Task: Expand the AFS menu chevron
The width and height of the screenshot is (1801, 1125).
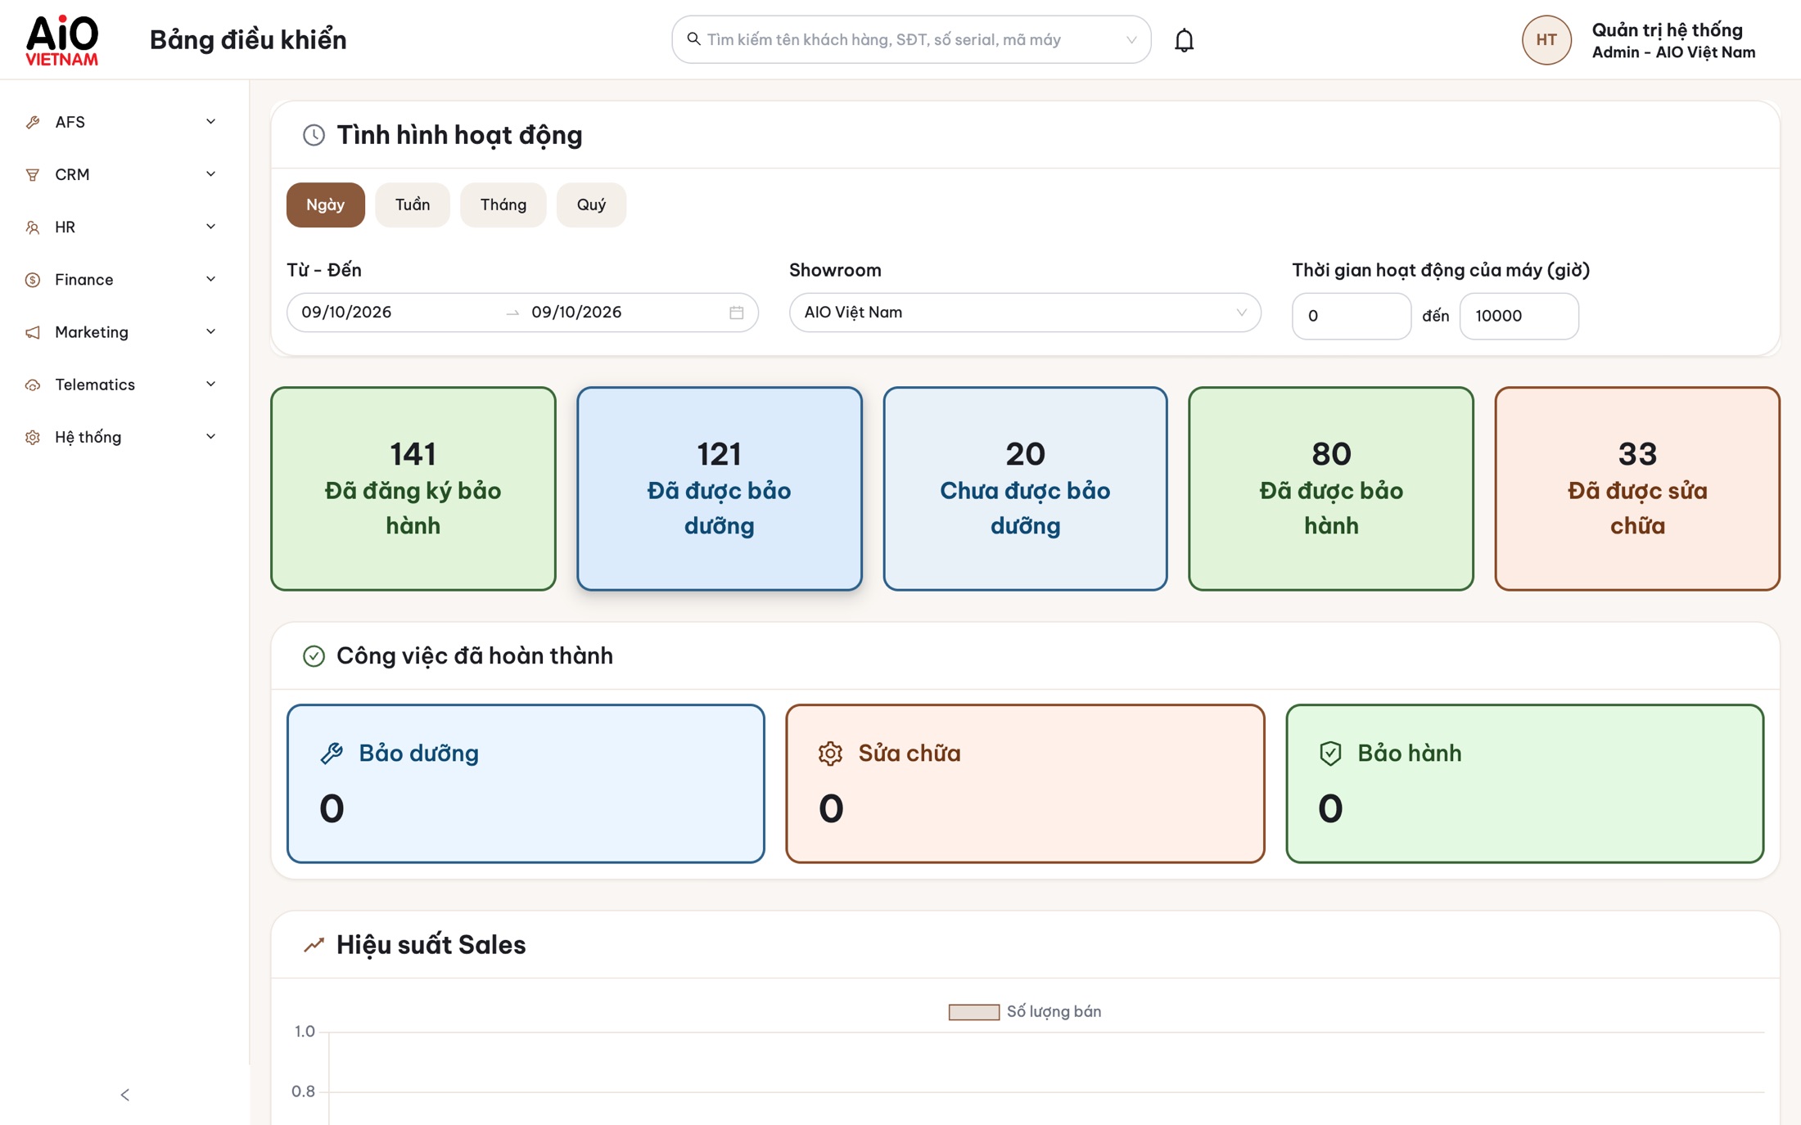Action: point(210,122)
